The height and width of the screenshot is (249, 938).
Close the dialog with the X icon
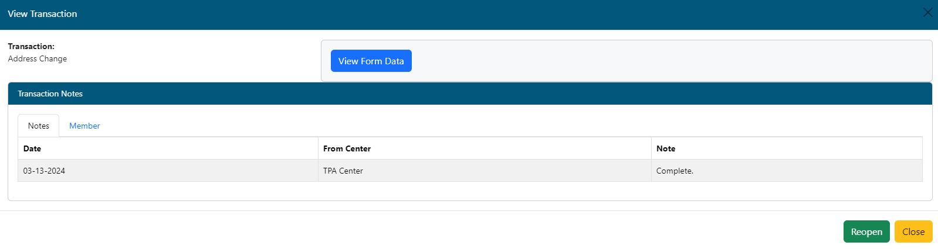tap(927, 12)
